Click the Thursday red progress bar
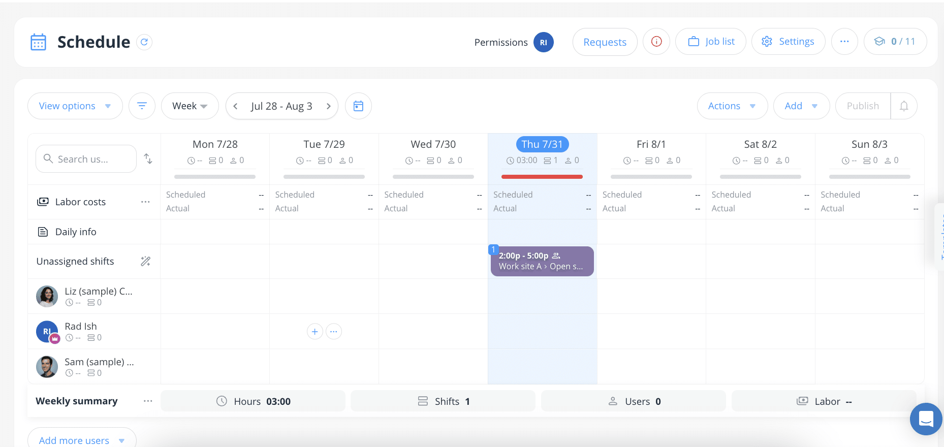Image resolution: width=944 pixels, height=447 pixels. coord(542,177)
